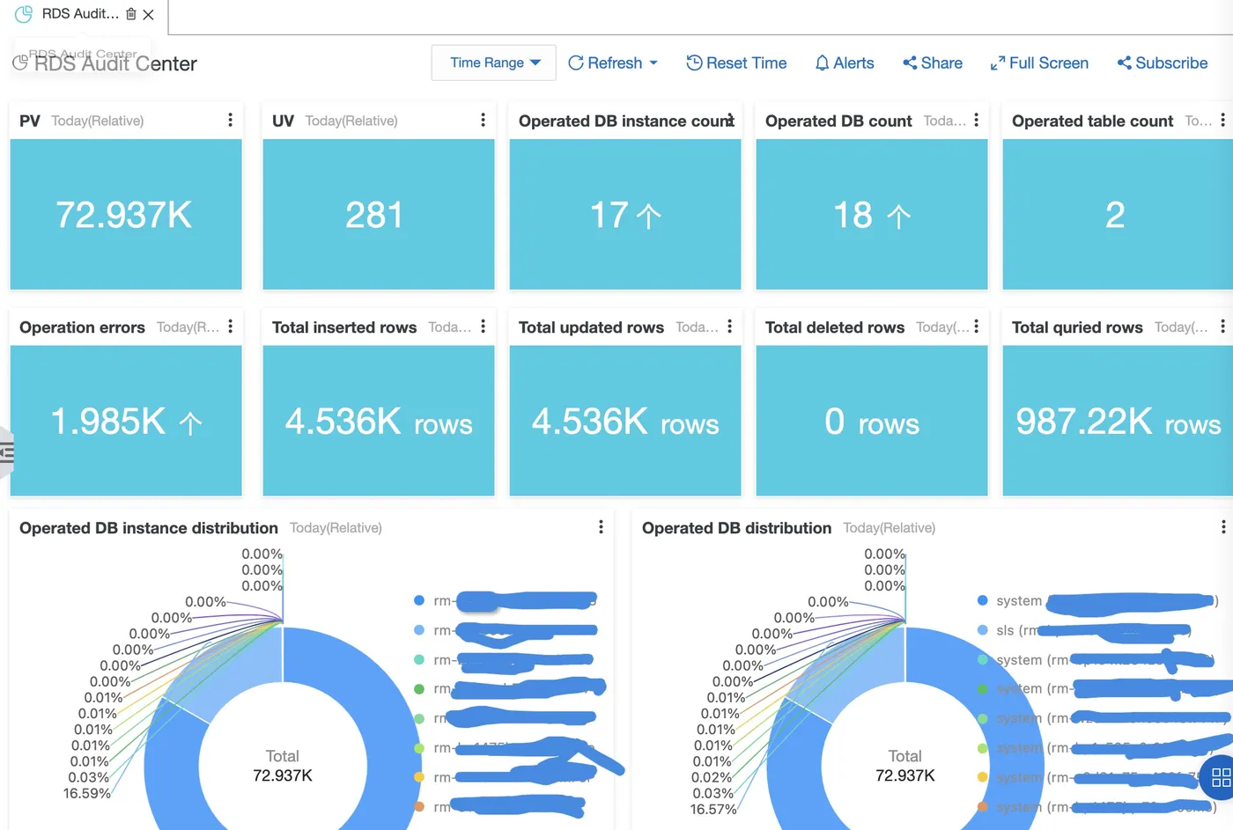
Task: Click the Alerts bell icon
Action: [822, 62]
